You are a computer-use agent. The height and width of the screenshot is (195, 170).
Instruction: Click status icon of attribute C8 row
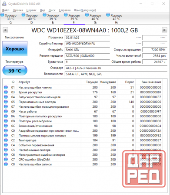[6, 164]
